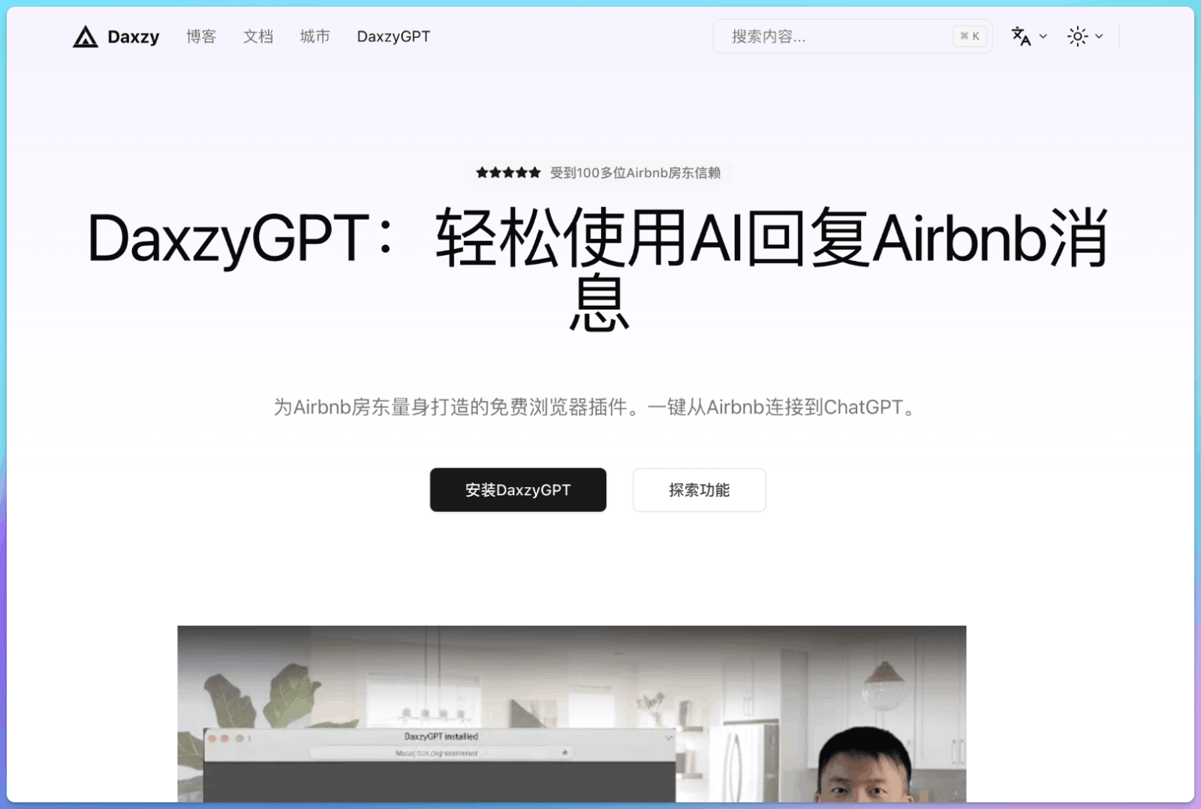Click the language translate icon
This screenshot has width=1201, height=809.
coord(1021,36)
